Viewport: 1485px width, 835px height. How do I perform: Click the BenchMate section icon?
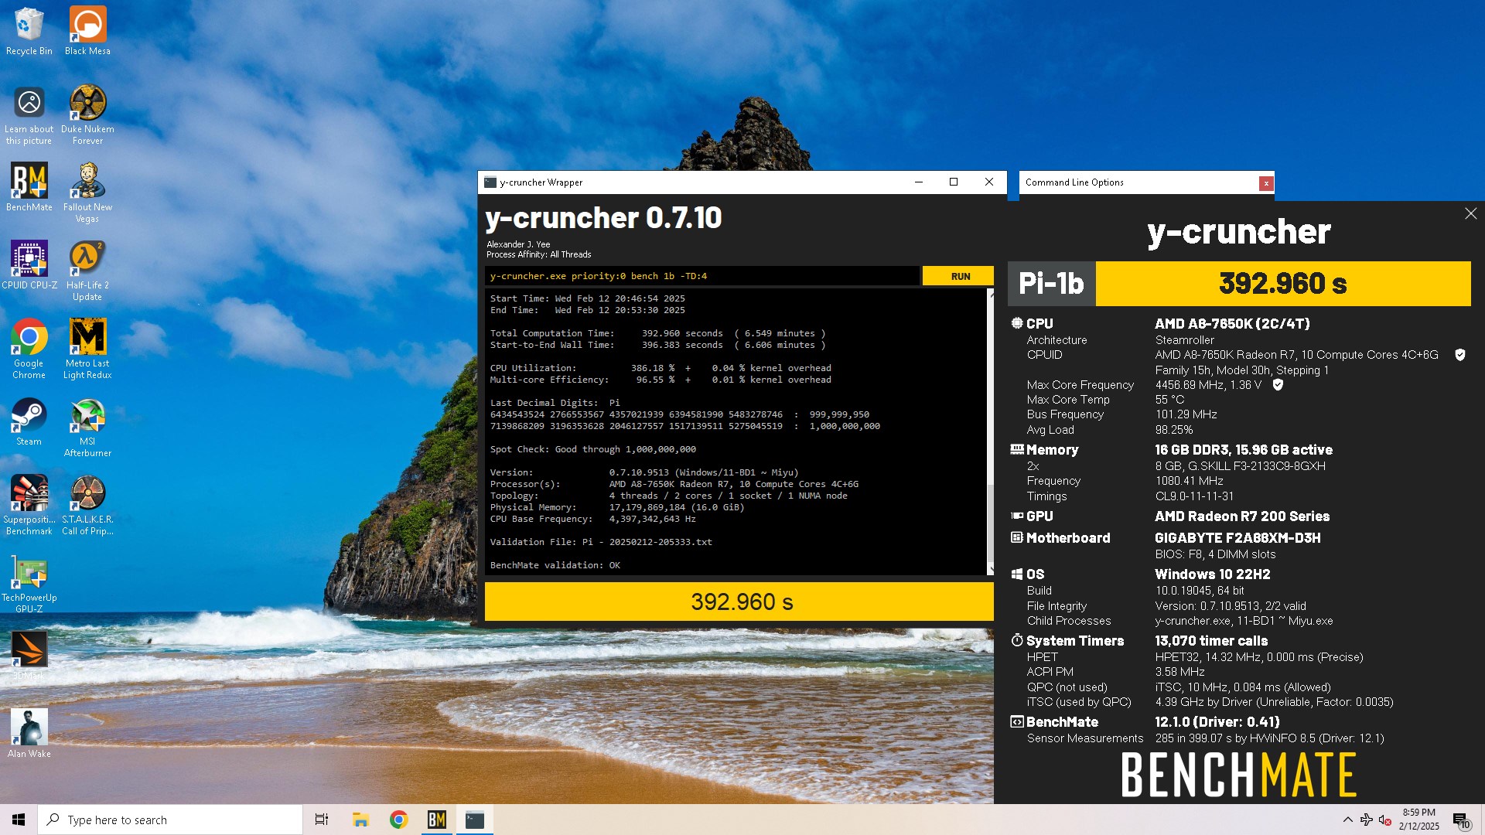(x=1017, y=721)
